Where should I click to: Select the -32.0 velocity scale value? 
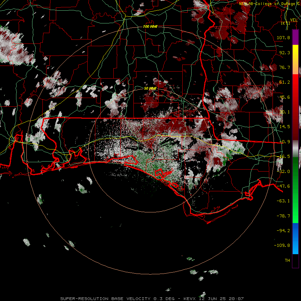tap(283, 172)
